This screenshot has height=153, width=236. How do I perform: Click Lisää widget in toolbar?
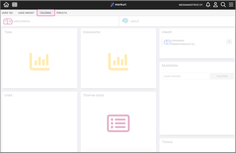point(26,13)
